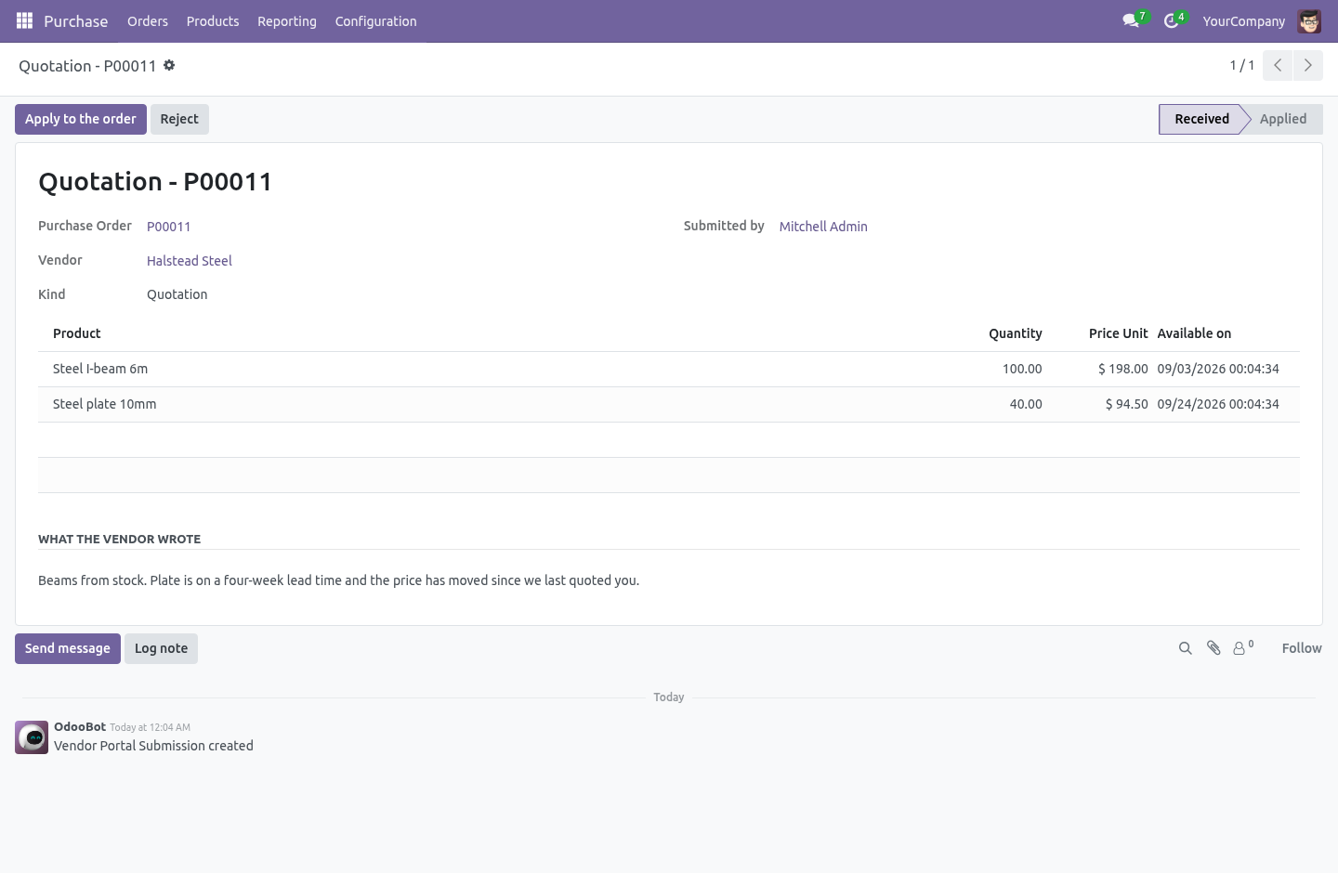1338x873 pixels.
Task: Open the Orders menu
Action: point(148,21)
